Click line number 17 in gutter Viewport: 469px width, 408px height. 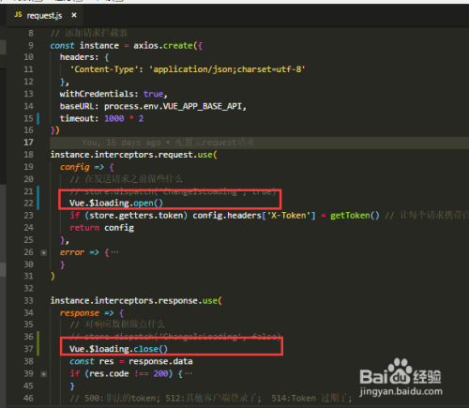tap(28, 143)
